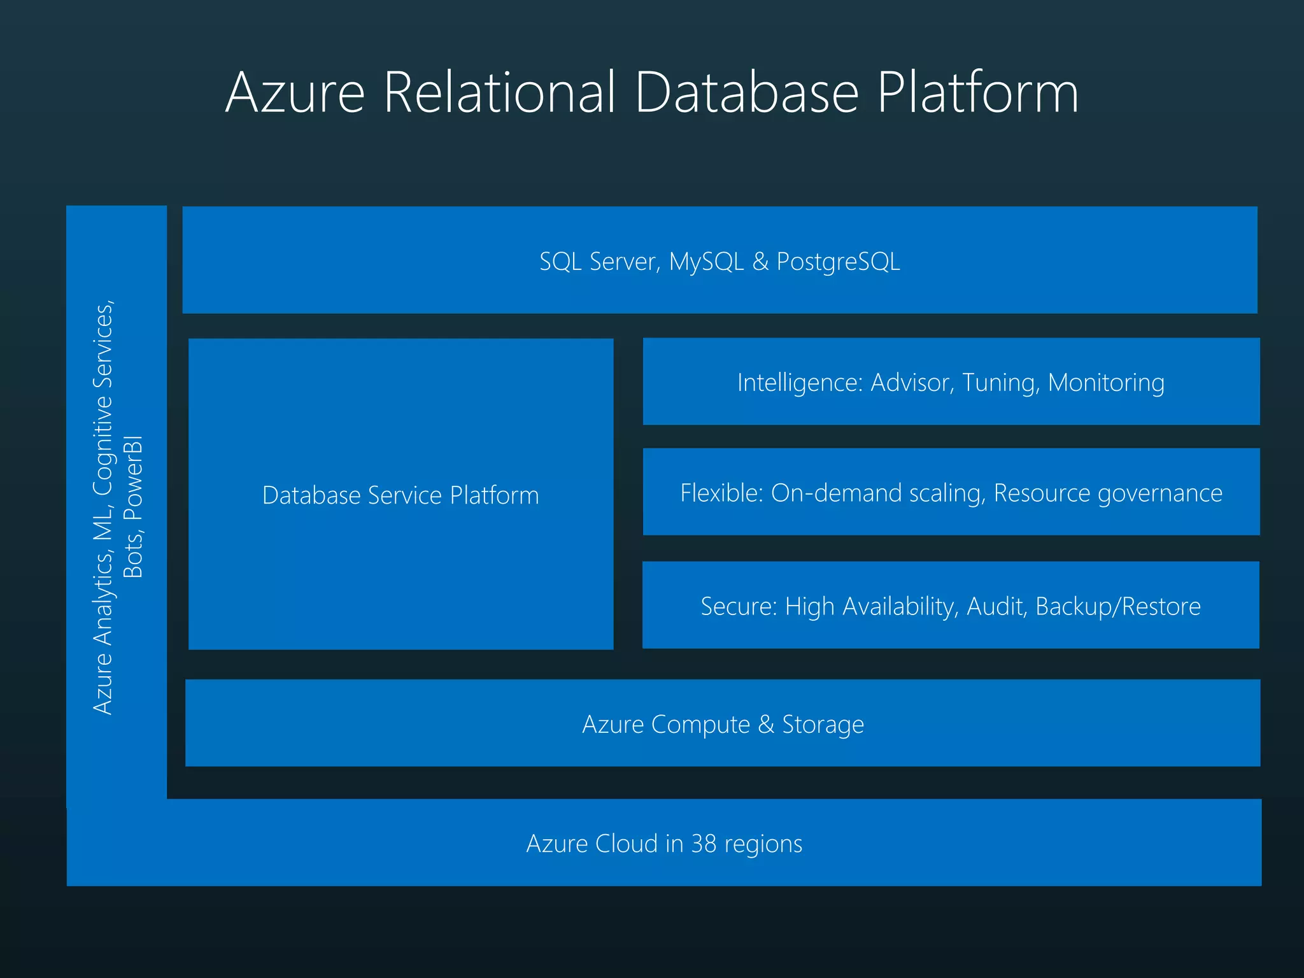Select the SQL Server, MySQL & PostgreSQL box
The image size is (1304, 978).
tap(719, 260)
